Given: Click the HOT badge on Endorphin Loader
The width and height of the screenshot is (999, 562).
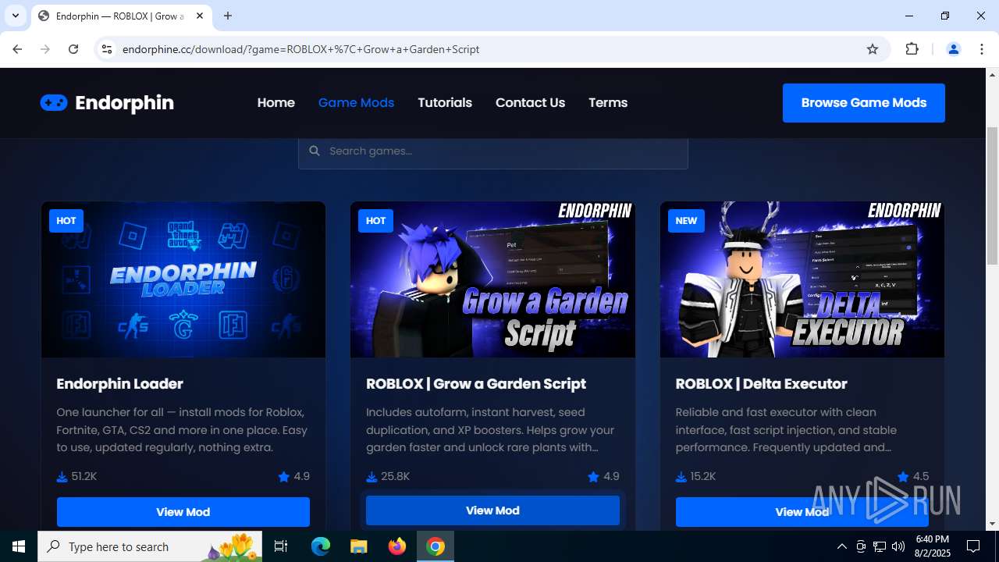Looking at the screenshot, I should tap(66, 221).
